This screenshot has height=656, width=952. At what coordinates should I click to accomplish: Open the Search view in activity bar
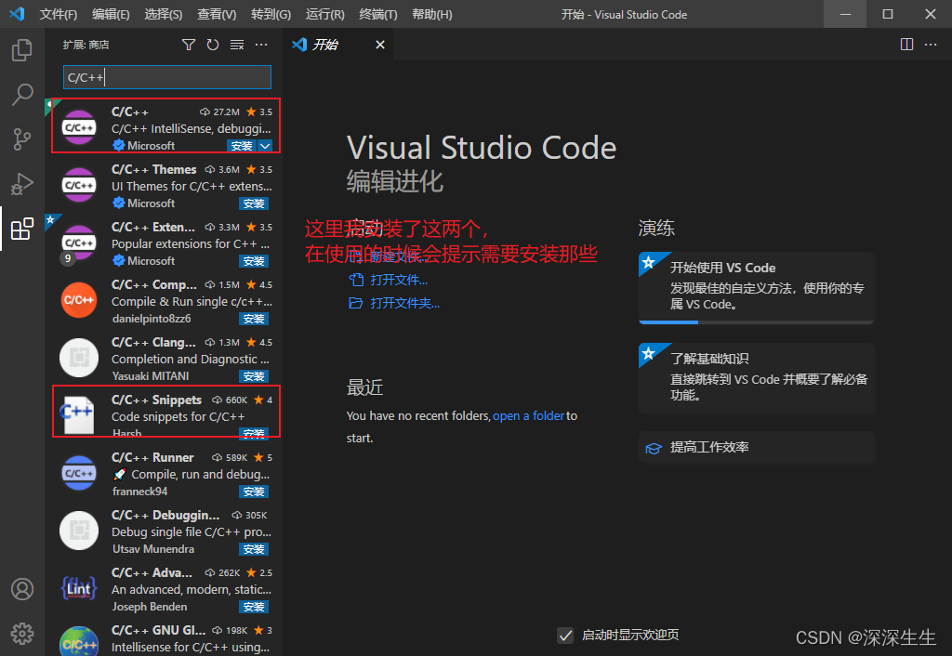[22, 94]
